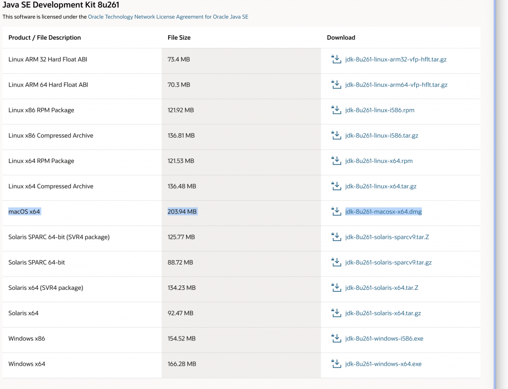Image resolution: width=508 pixels, height=389 pixels.
Task: Click the 73.4 MB file size
Action: (179, 59)
